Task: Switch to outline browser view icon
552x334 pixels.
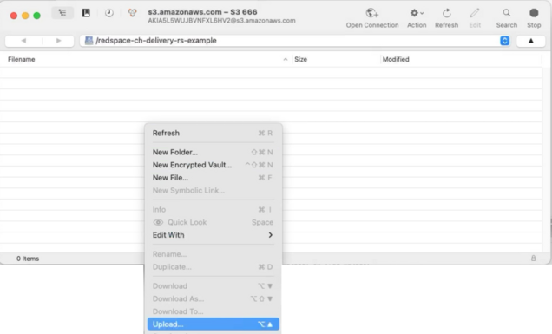Action: click(62, 13)
